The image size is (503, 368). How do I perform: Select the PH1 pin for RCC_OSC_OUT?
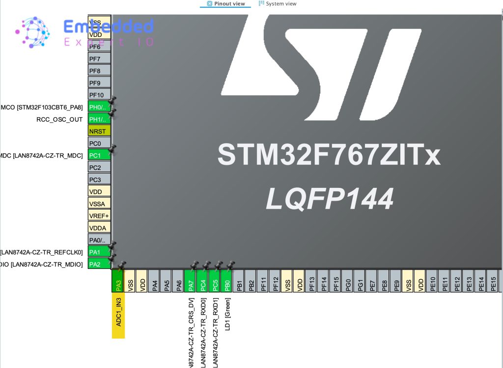[x=99, y=119]
